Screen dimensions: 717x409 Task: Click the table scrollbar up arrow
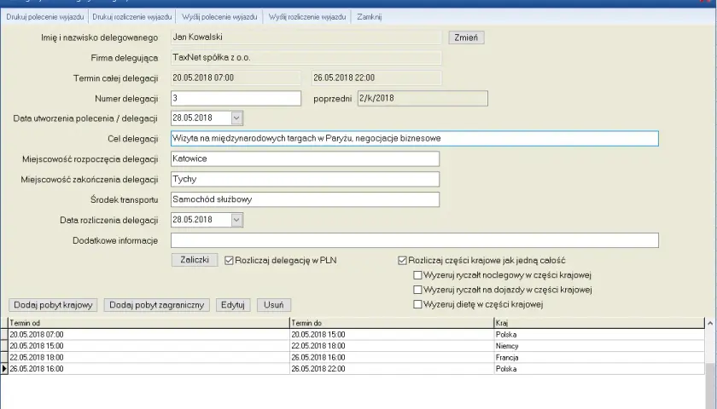tap(710, 323)
